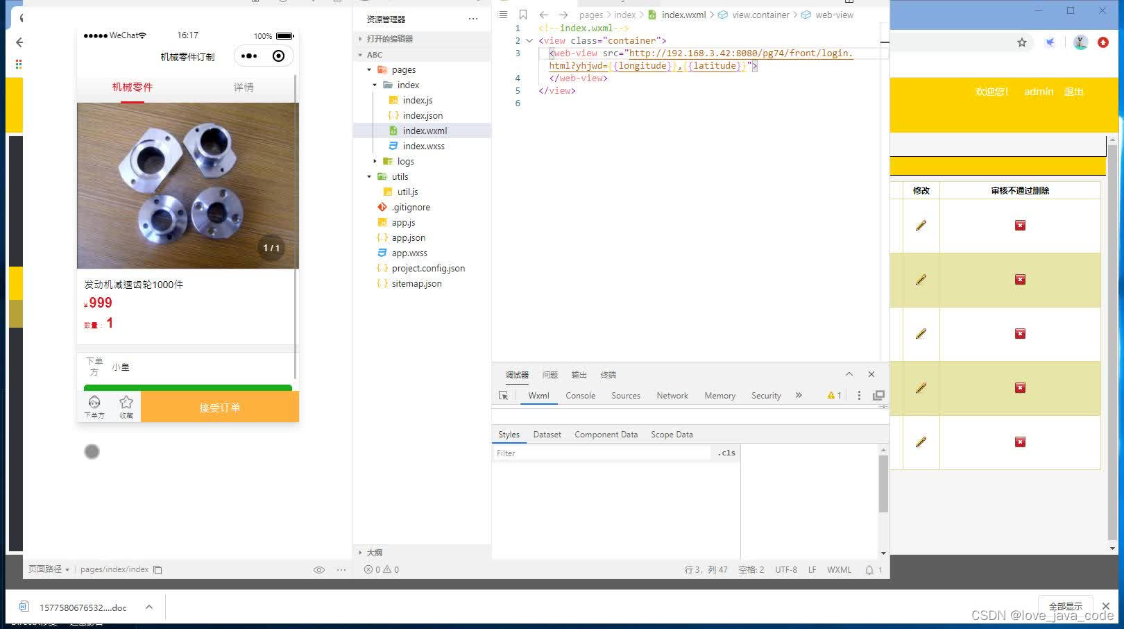Close the mini-program with the capsule target button

tap(278, 56)
